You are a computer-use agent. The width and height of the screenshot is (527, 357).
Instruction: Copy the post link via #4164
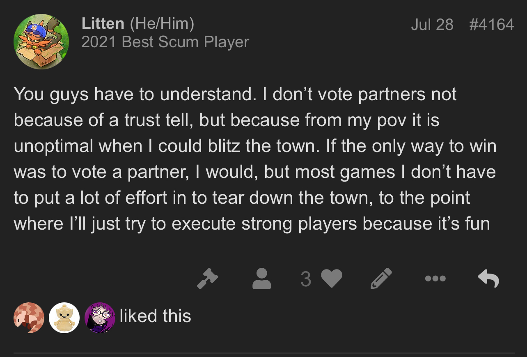(492, 25)
